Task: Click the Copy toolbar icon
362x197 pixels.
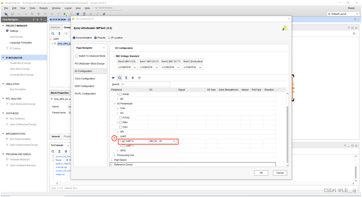Action: 32,14
